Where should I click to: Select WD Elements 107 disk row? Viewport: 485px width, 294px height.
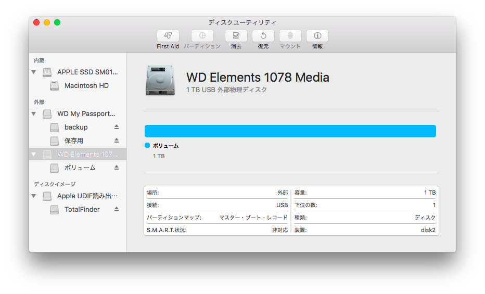78,154
